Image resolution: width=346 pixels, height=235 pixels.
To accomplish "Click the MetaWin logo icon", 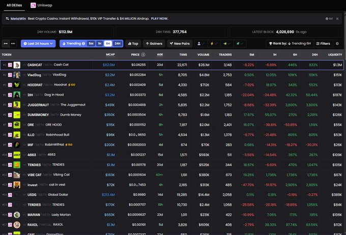I will 7,18.
